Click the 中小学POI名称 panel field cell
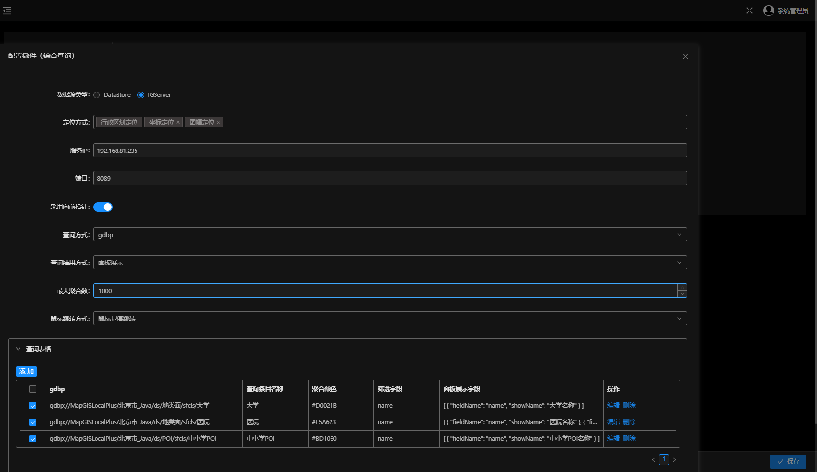This screenshot has height=472, width=817. coord(521,439)
